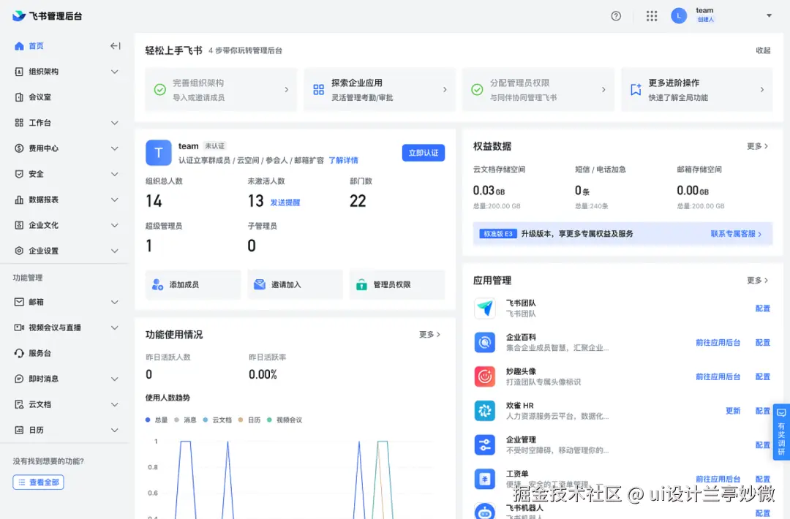Toggle 总量 series in chart legend
The height and width of the screenshot is (519, 790).
tap(157, 420)
